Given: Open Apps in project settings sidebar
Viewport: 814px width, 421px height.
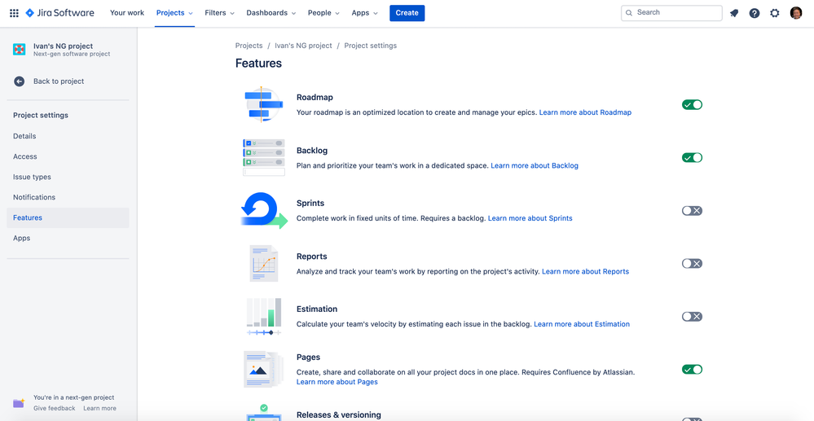Looking at the screenshot, I should [68, 238].
